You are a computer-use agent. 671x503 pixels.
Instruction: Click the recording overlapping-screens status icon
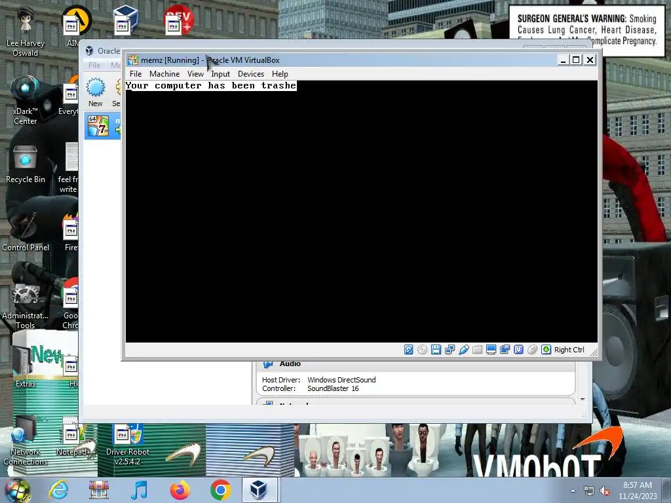click(505, 350)
